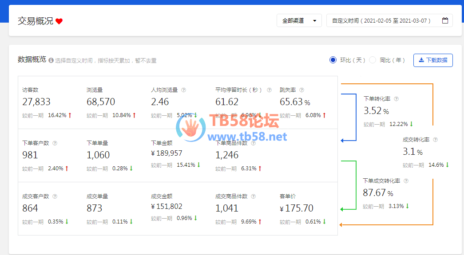Click the 下载数据 download button
The width and height of the screenshot is (464, 255).
coord(433,60)
